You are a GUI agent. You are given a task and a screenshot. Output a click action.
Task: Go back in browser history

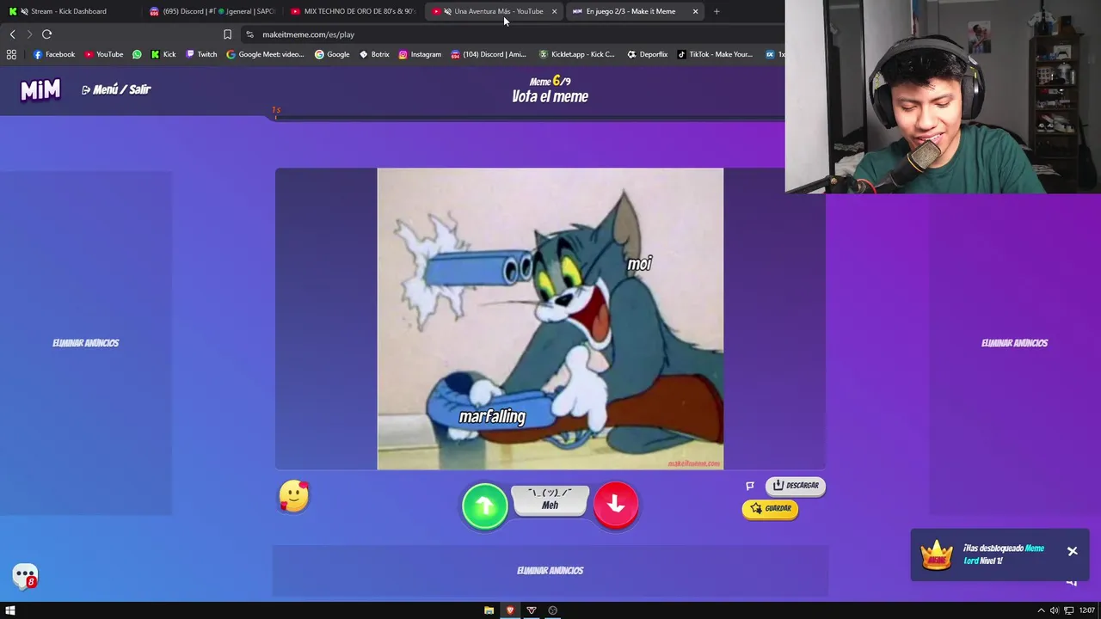point(12,34)
